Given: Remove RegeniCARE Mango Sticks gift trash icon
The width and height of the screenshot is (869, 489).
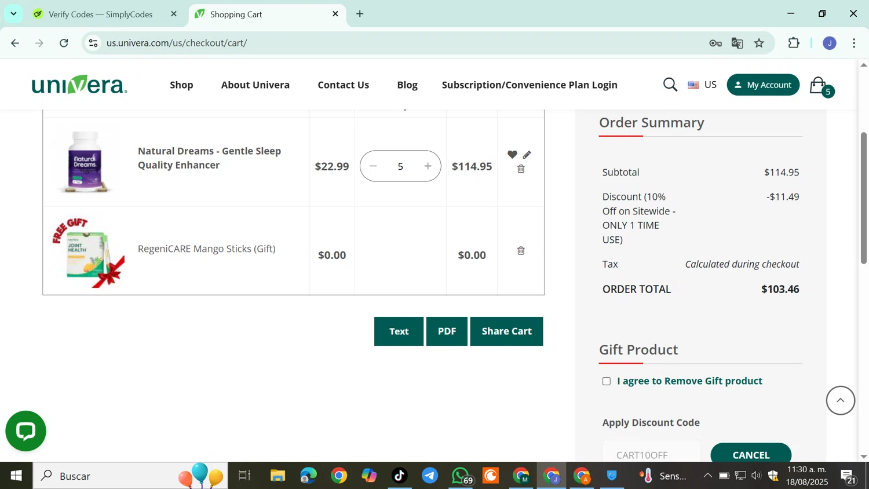Looking at the screenshot, I should click(521, 251).
